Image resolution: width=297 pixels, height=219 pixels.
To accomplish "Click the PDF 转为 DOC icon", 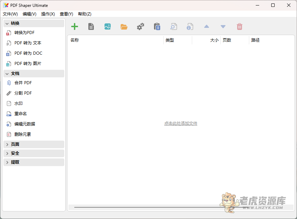I will coord(9,53).
